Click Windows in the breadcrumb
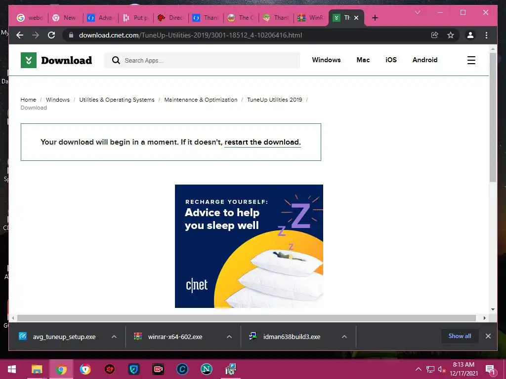This screenshot has width=506, height=379. 58,100
